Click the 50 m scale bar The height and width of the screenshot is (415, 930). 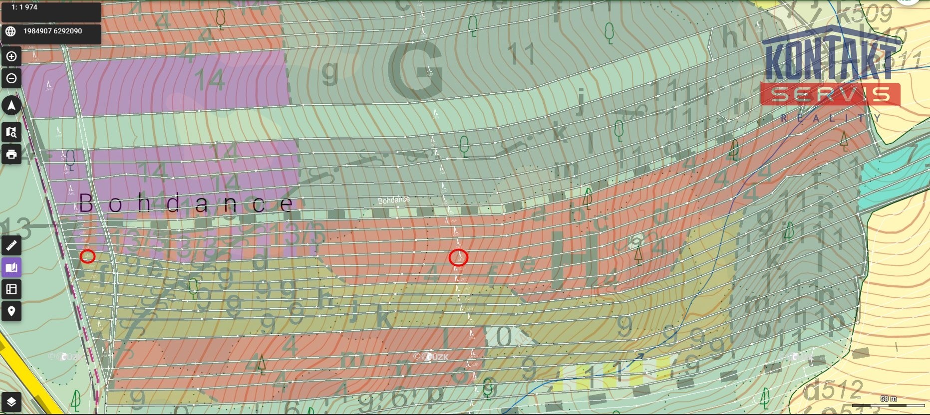pyautogui.click(x=889, y=402)
